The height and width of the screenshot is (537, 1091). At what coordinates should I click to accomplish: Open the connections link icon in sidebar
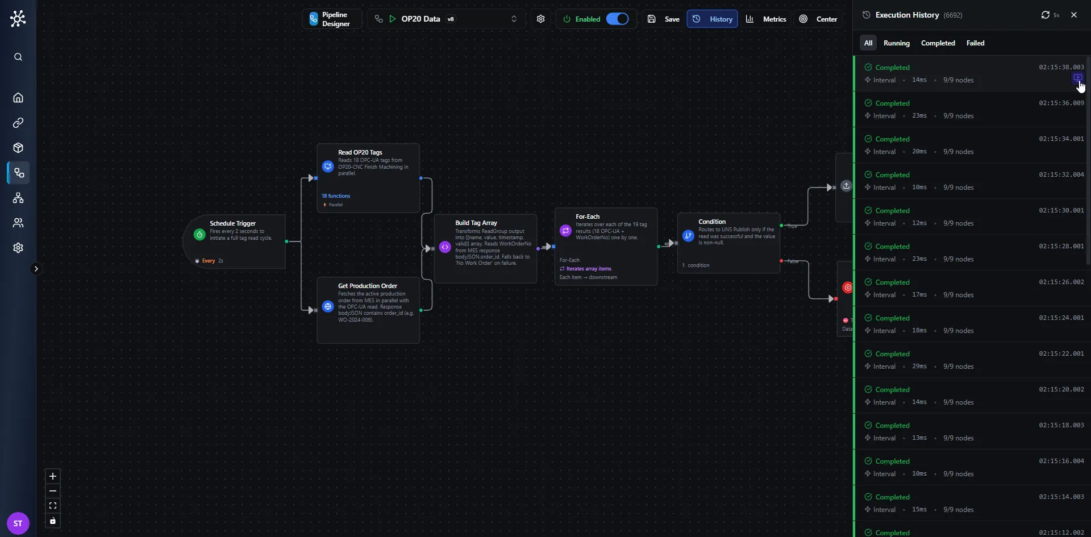pos(18,123)
